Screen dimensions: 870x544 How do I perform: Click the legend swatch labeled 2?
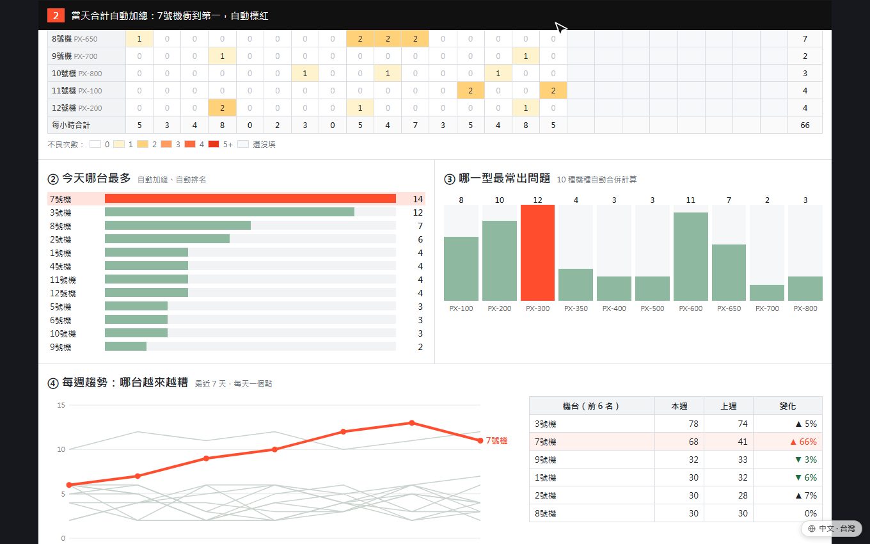click(143, 145)
